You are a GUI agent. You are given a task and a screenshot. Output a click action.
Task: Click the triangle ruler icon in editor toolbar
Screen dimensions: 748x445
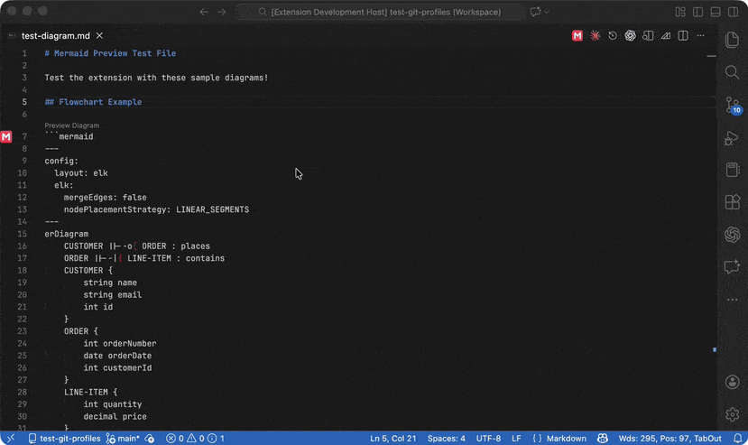point(666,36)
